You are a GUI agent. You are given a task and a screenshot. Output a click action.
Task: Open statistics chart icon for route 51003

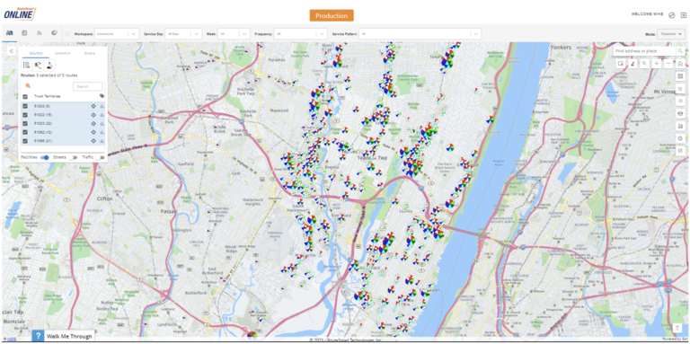pyautogui.click(x=102, y=106)
